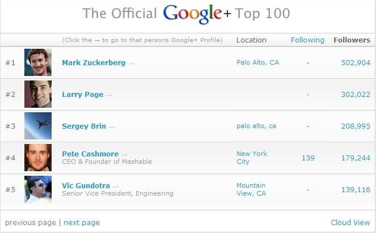Click the arrow icon beside Vic Gundotra
The width and height of the screenshot is (376, 233).
(116, 186)
